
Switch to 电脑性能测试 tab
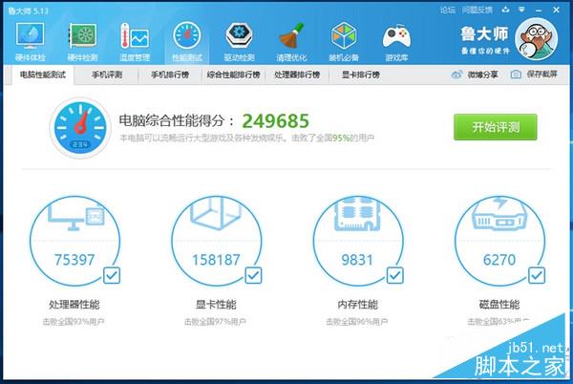43,75
